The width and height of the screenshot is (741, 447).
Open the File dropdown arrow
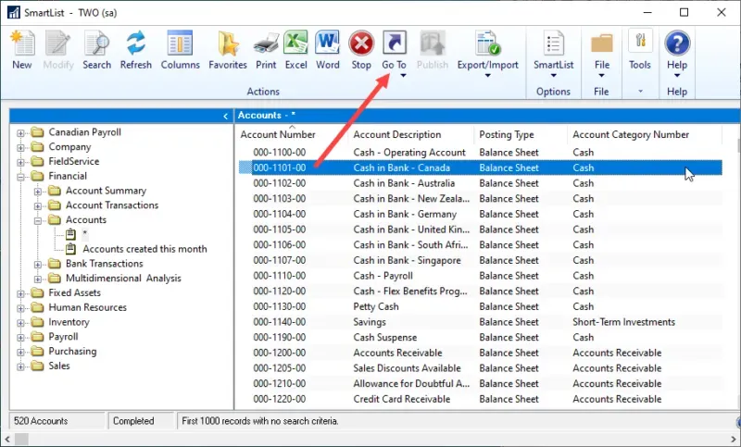point(601,76)
